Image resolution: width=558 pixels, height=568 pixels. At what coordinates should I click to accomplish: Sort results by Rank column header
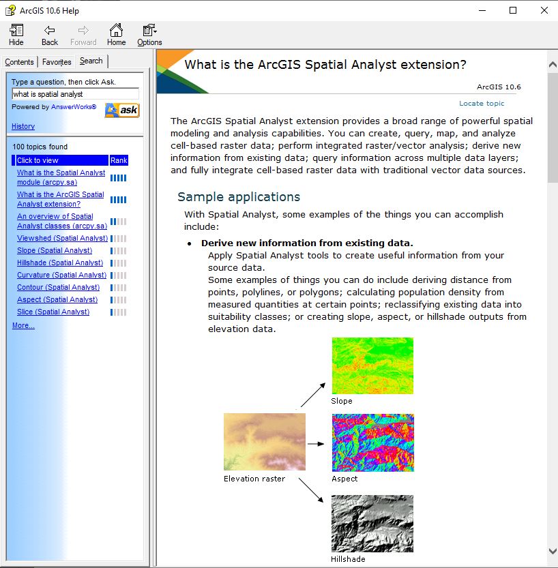point(119,160)
